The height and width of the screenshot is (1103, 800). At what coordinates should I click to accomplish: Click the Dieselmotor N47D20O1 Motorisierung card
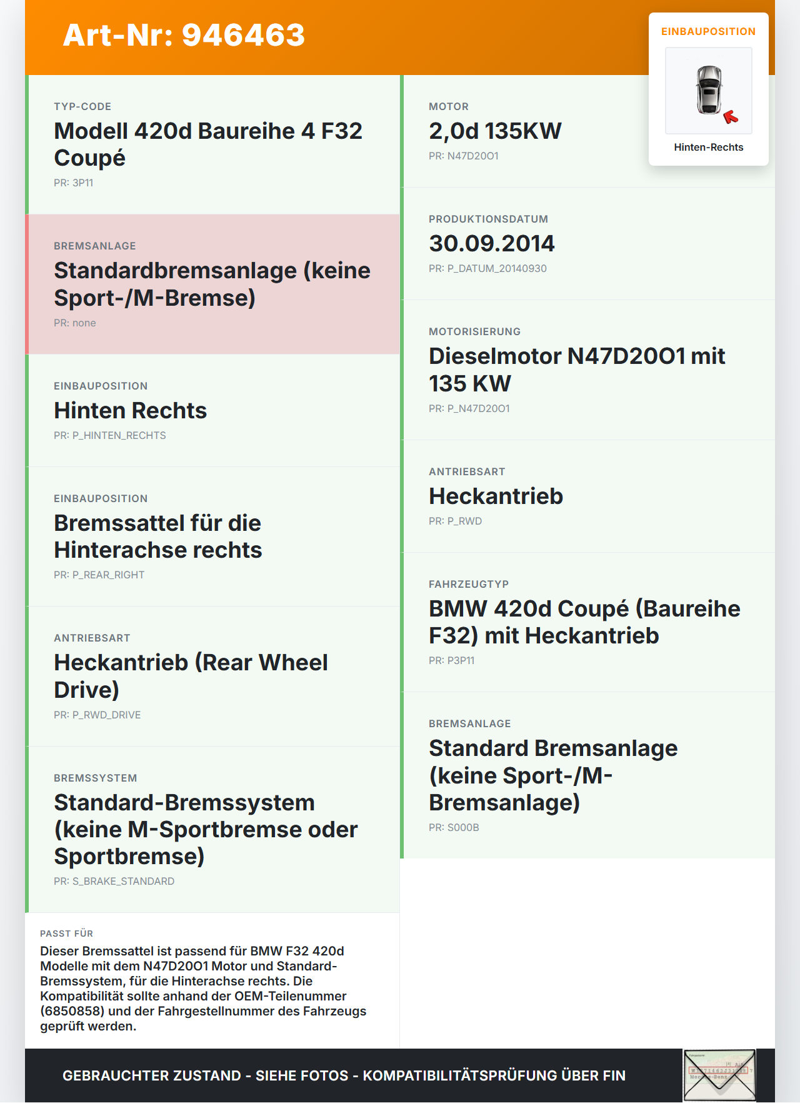(587, 370)
